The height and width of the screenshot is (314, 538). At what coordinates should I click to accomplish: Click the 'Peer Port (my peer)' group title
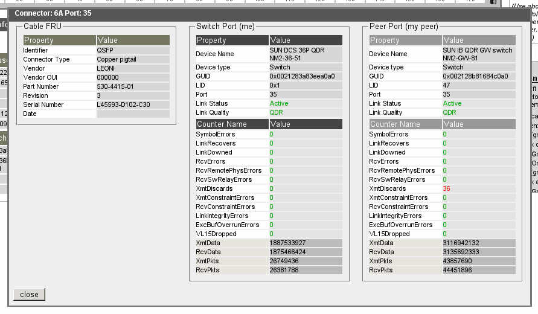tap(404, 27)
